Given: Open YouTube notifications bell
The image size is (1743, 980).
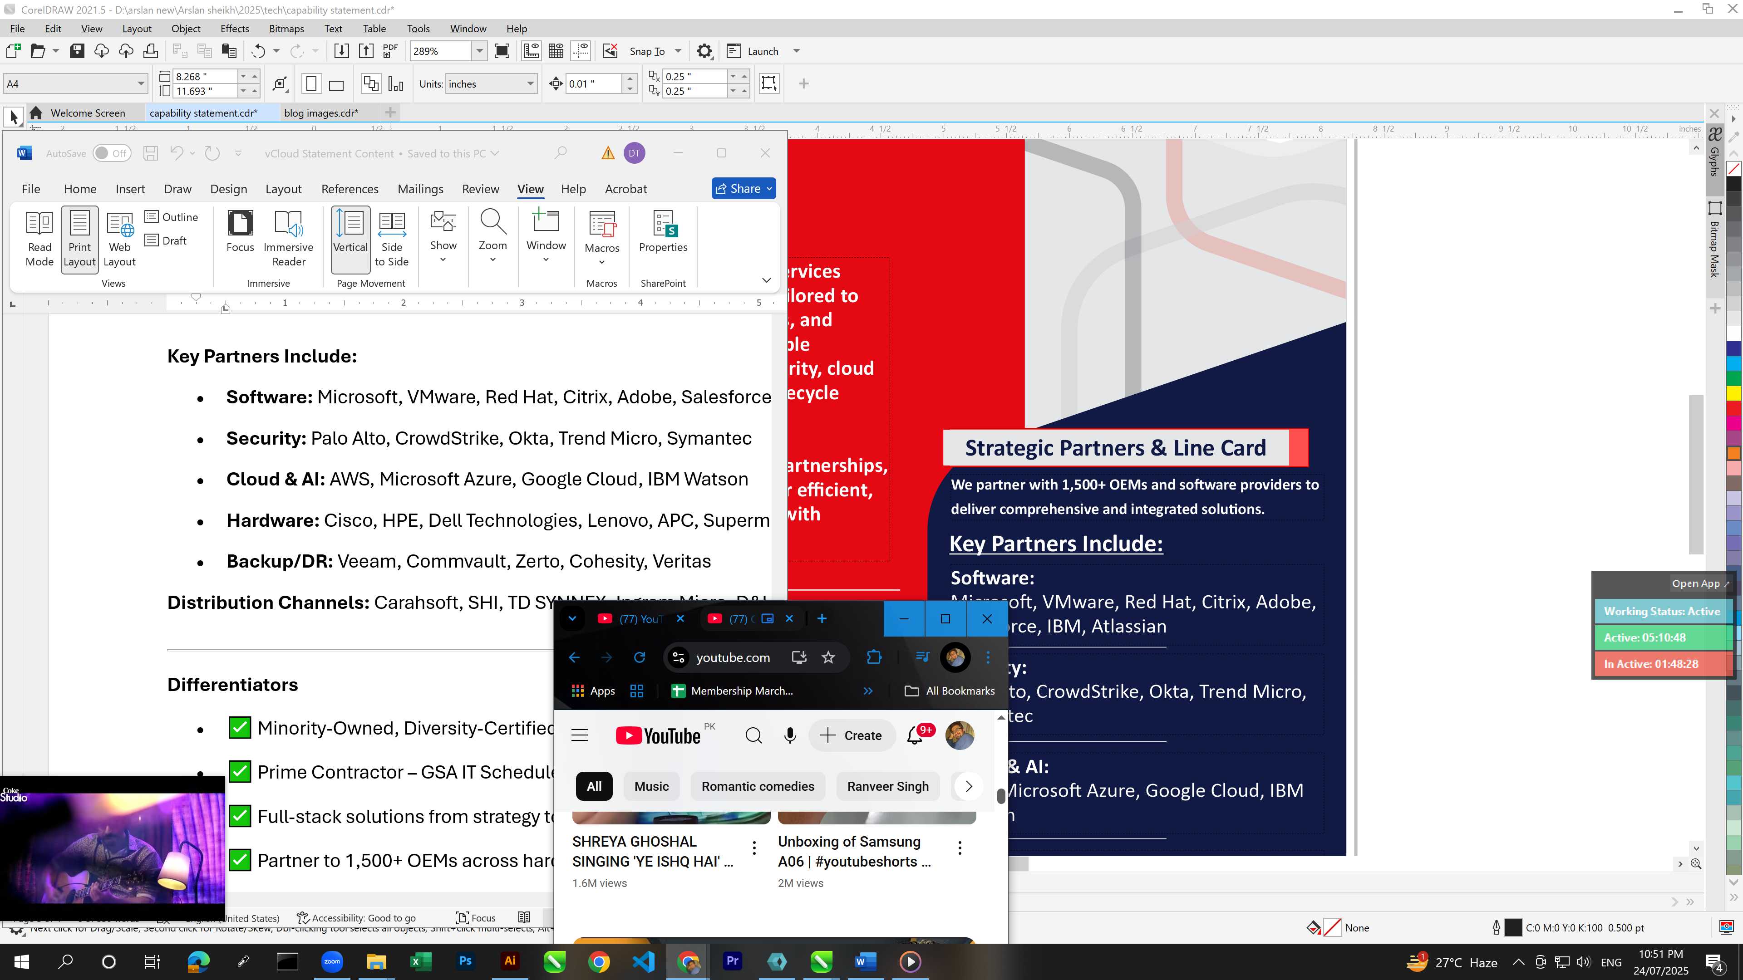Looking at the screenshot, I should coord(916,735).
